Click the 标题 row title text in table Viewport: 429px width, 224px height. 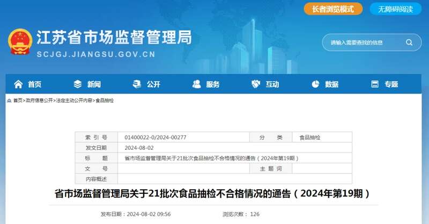click(211, 158)
